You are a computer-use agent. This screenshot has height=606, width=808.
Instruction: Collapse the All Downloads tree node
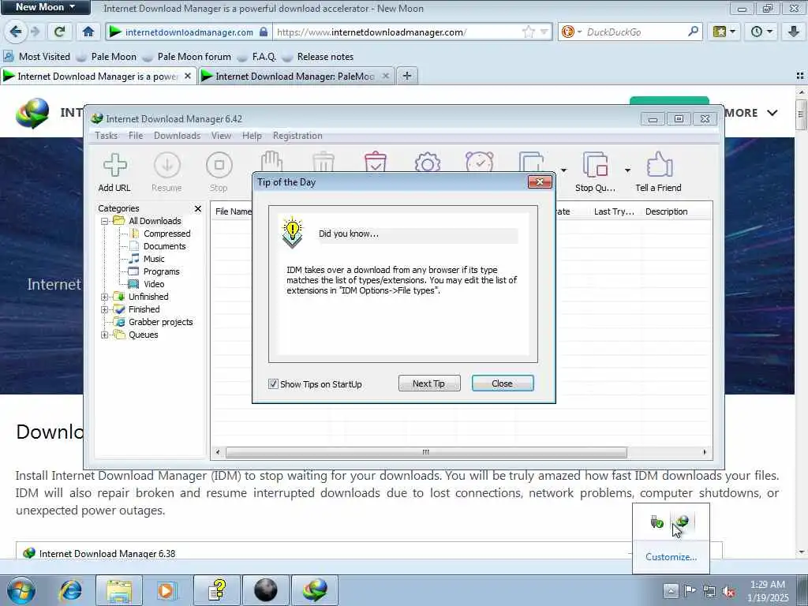point(105,221)
